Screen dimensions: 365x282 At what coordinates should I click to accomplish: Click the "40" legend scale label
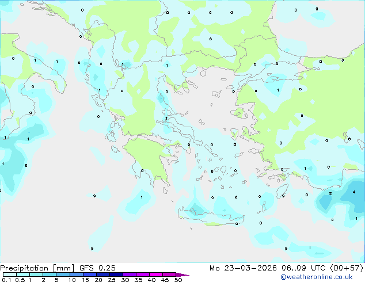pyautogui.click(x=151, y=280)
